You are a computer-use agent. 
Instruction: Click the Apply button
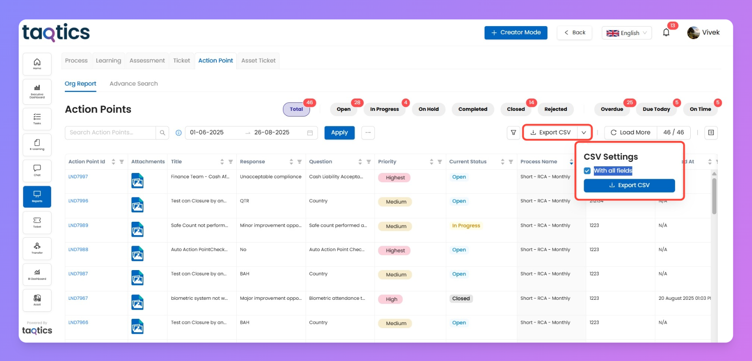(339, 133)
